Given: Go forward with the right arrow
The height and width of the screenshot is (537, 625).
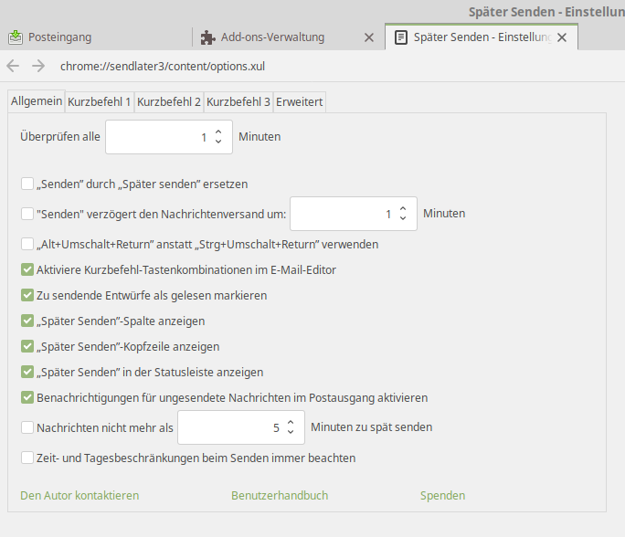Looking at the screenshot, I should pyautogui.click(x=37, y=66).
